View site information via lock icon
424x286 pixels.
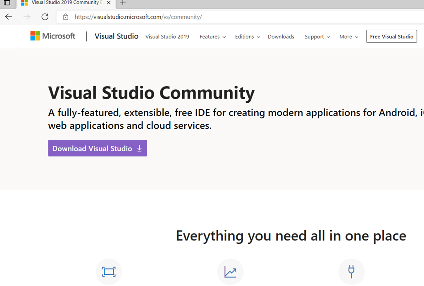(65, 17)
